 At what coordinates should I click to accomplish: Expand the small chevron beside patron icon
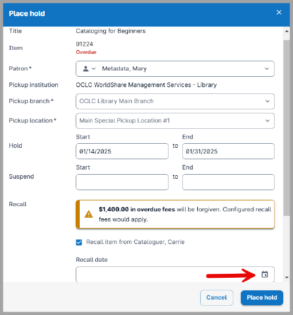93,69
